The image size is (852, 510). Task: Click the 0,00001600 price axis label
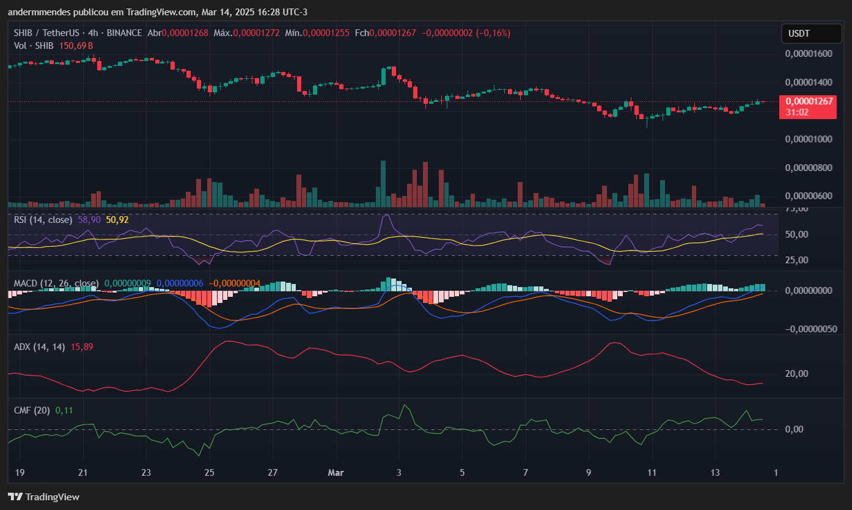click(809, 54)
